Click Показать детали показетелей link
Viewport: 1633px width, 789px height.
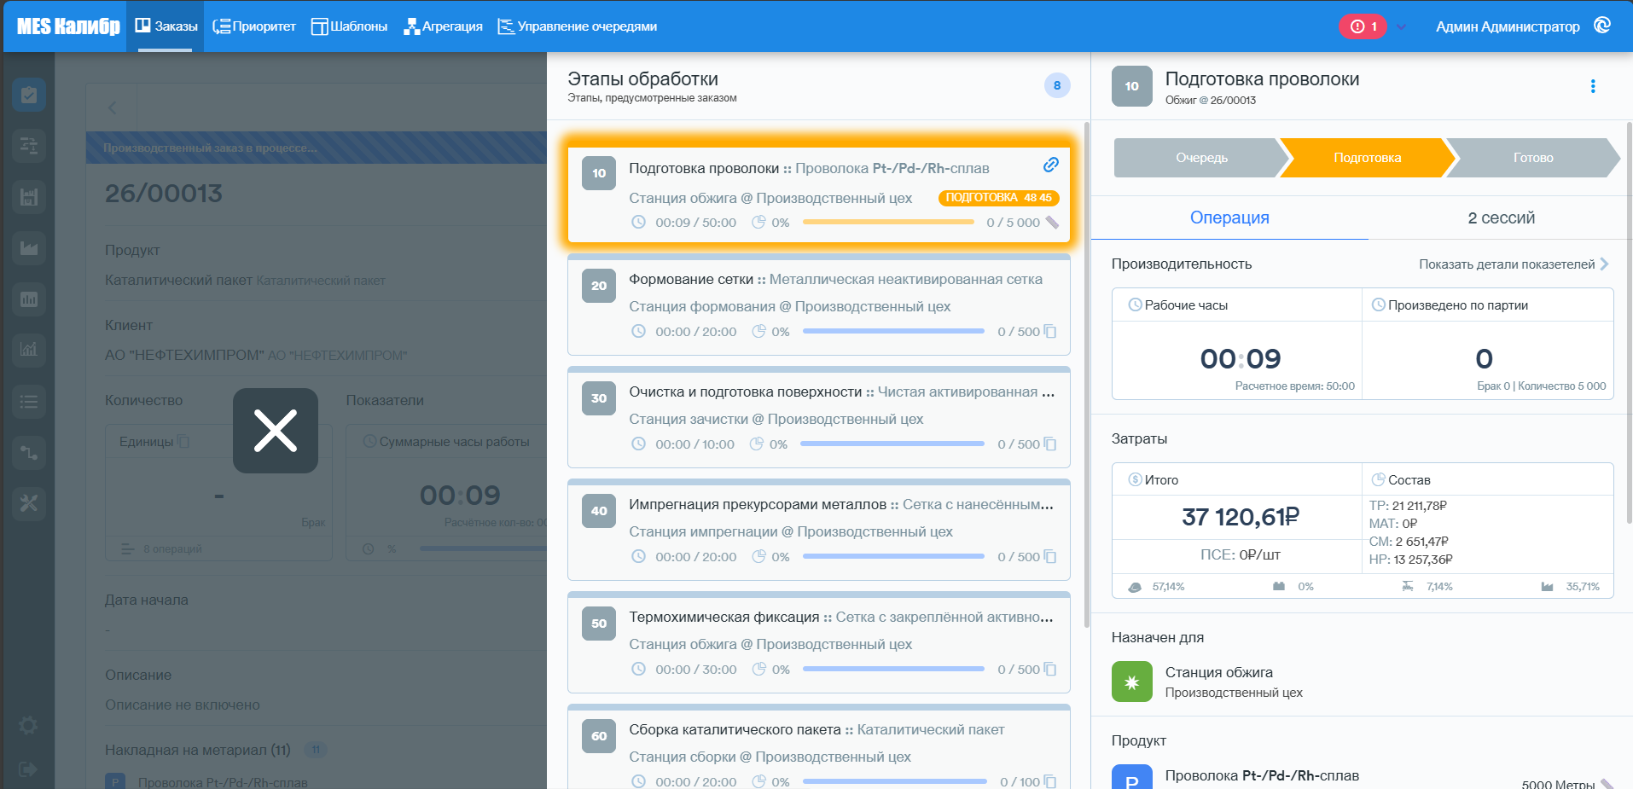(1507, 264)
